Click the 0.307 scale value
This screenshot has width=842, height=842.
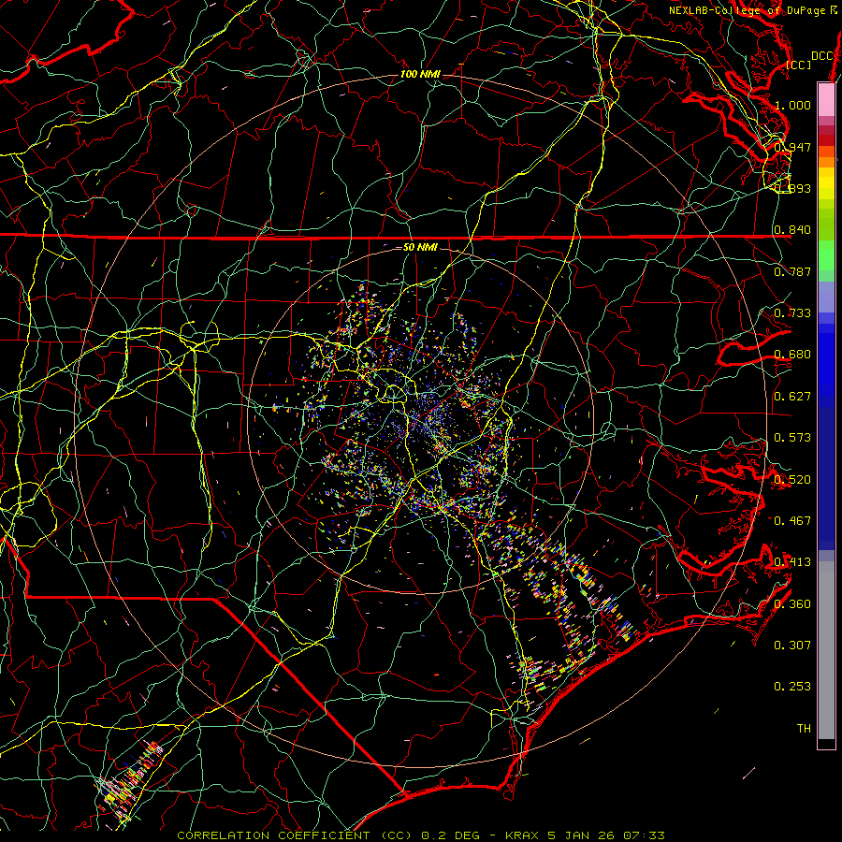[792, 645]
